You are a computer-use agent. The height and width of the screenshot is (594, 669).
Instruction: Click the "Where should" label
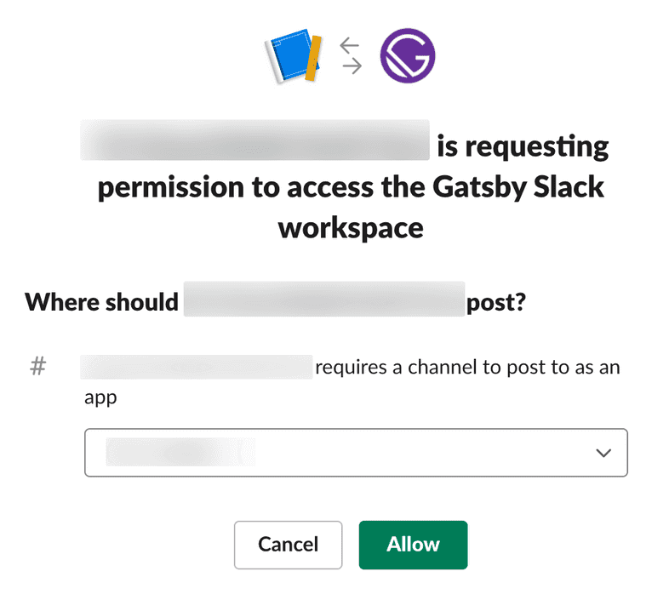tap(101, 302)
